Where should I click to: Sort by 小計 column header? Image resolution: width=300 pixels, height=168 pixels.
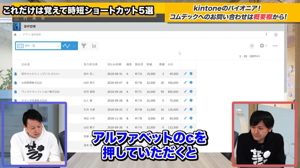170,64
